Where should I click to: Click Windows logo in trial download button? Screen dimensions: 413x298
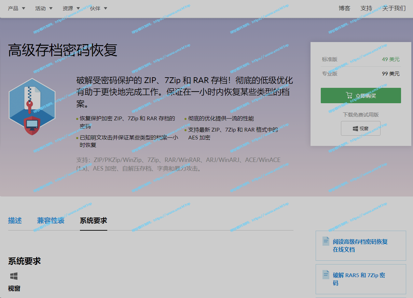[355, 128]
